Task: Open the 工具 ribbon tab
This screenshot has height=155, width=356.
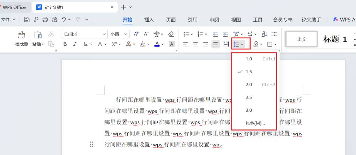Action: pyautogui.click(x=258, y=20)
